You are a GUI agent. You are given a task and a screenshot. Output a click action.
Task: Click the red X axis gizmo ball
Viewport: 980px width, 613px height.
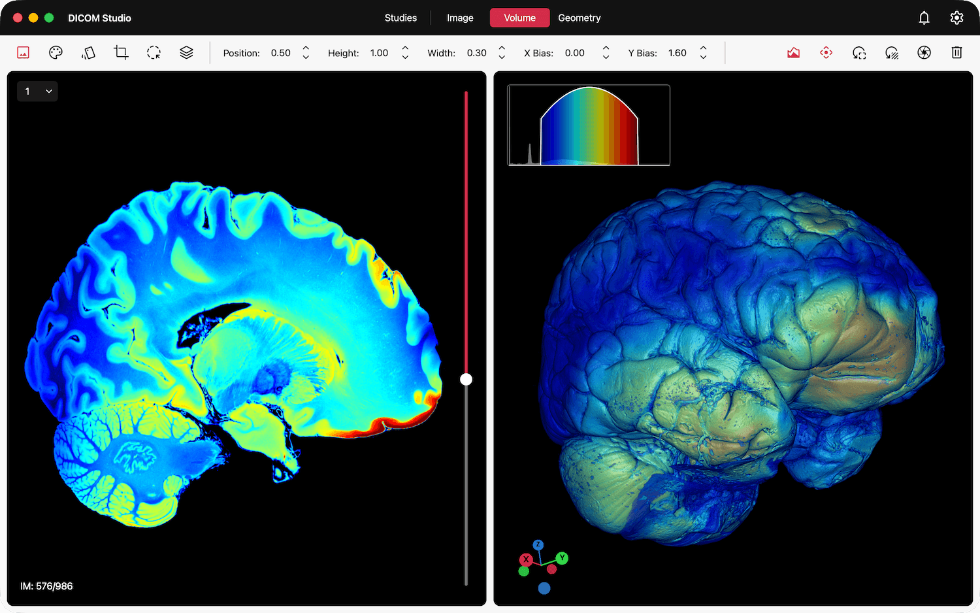click(526, 559)
